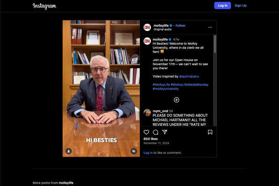The height and width of the screenshot is (186, 279).
Task: Play or pause the reel video
Action: 101,88
